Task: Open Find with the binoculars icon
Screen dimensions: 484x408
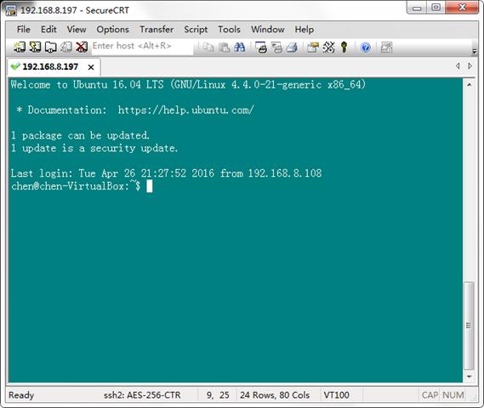Action: coord(240,48)
